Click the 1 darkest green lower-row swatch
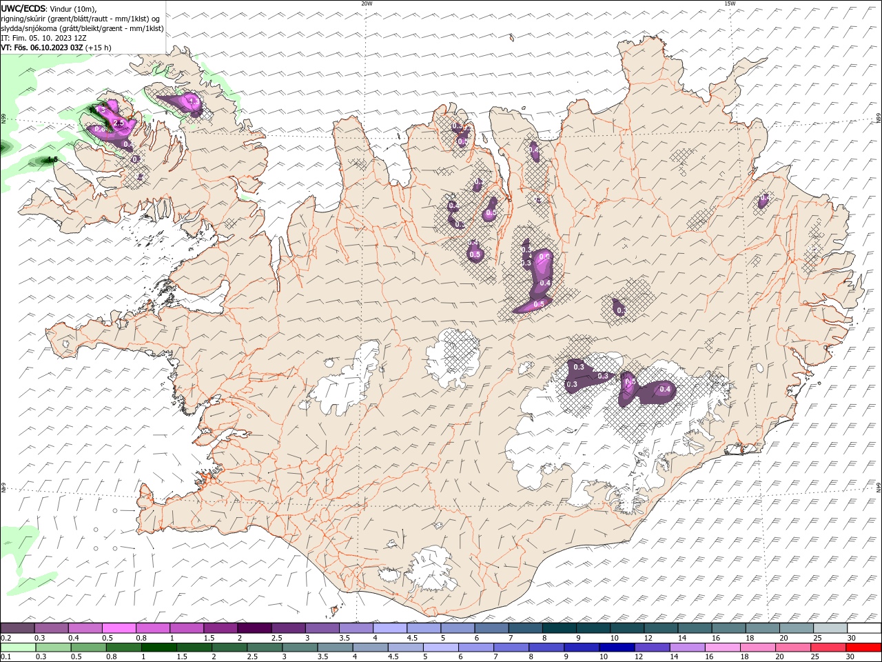 pos(158,648)
